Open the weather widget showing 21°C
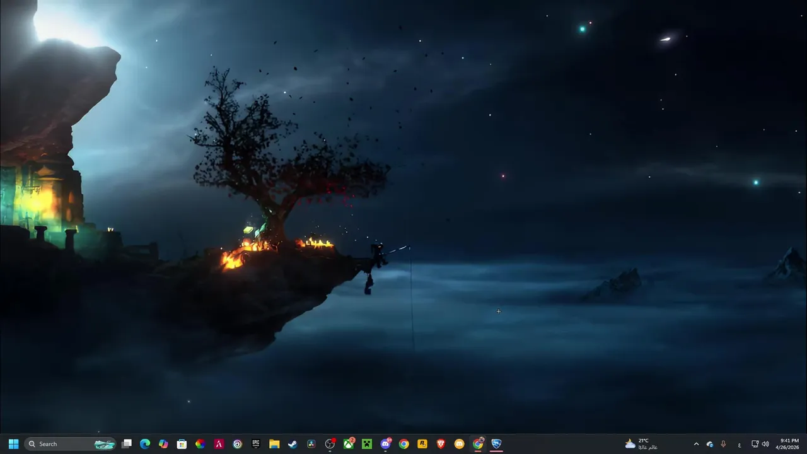 [641, 444]
